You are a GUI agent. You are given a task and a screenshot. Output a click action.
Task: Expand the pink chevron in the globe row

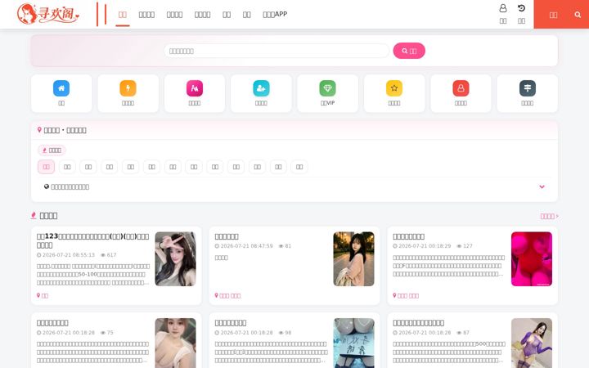(x=542, y=186)
